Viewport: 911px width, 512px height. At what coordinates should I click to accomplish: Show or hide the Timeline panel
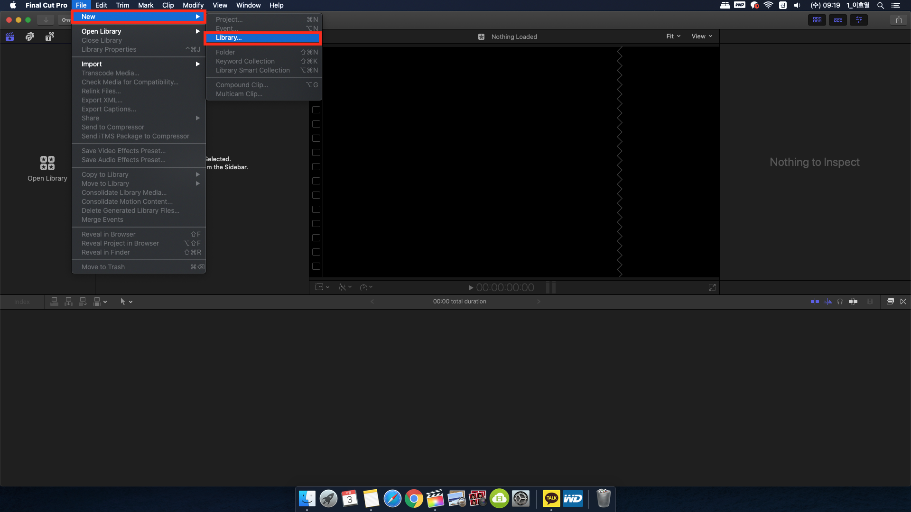pyautogui.click(x=838, y=20)
